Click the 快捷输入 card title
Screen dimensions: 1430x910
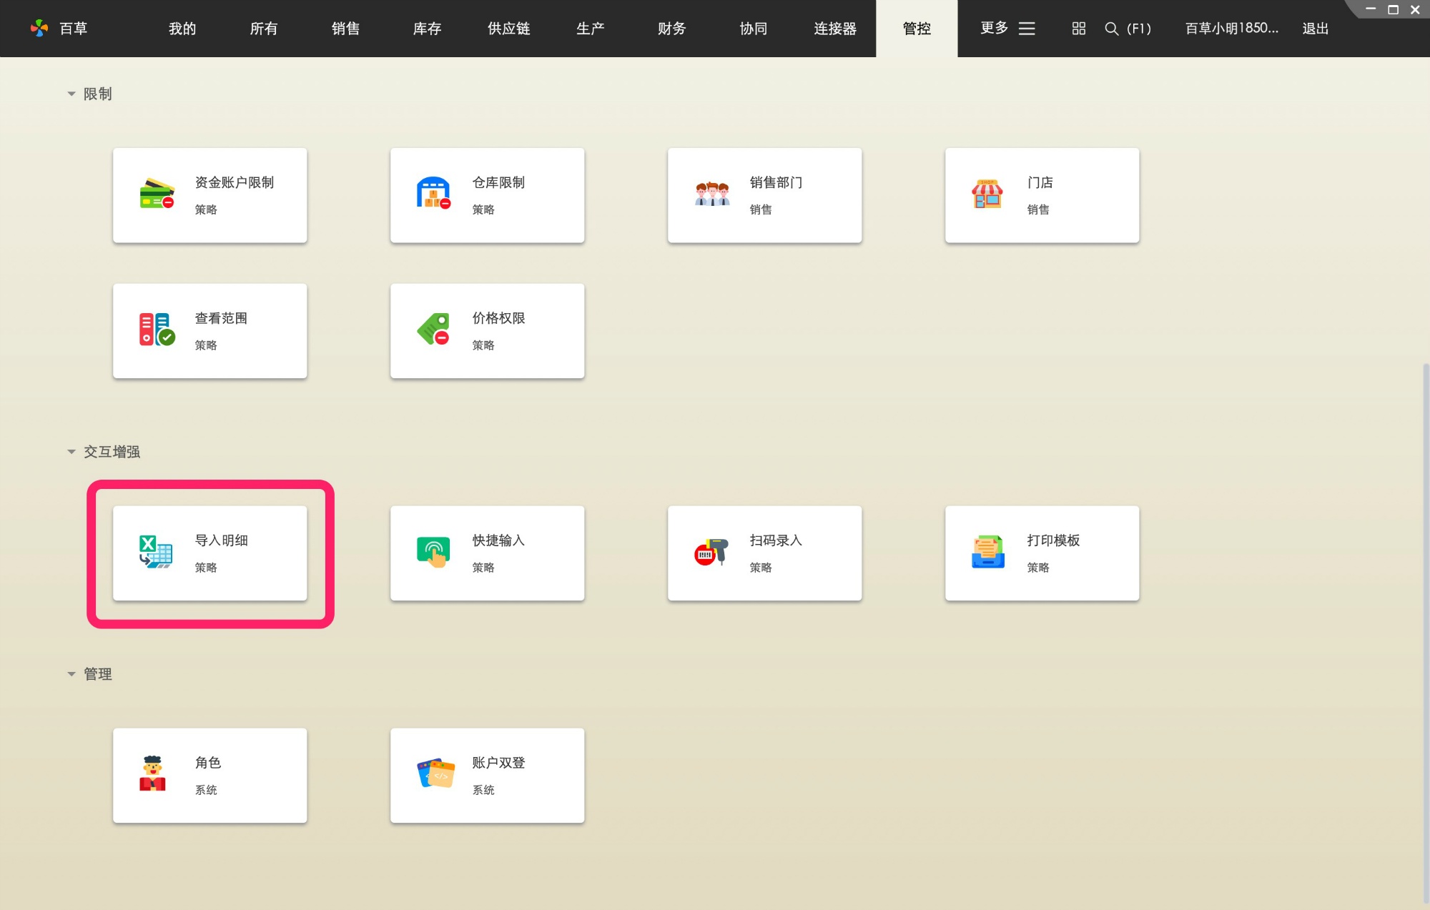click(498, 540)
